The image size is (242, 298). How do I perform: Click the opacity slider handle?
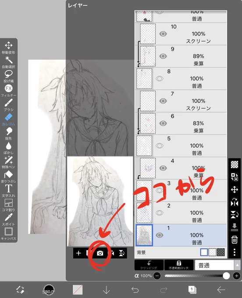tap(226, 276)
